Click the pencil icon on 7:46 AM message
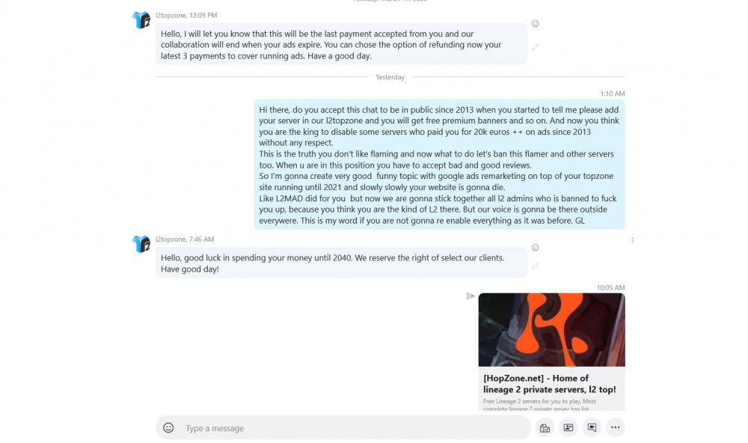The image size is (748, 443). pyautogui.click(x=536, y=266)
